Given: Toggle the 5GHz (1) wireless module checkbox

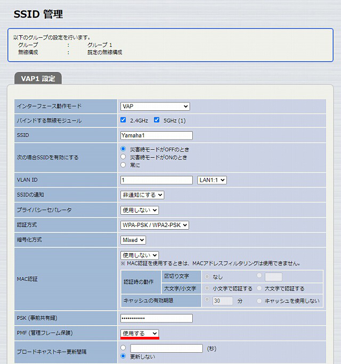Looking at the screenshot, I should click(157, 120).
